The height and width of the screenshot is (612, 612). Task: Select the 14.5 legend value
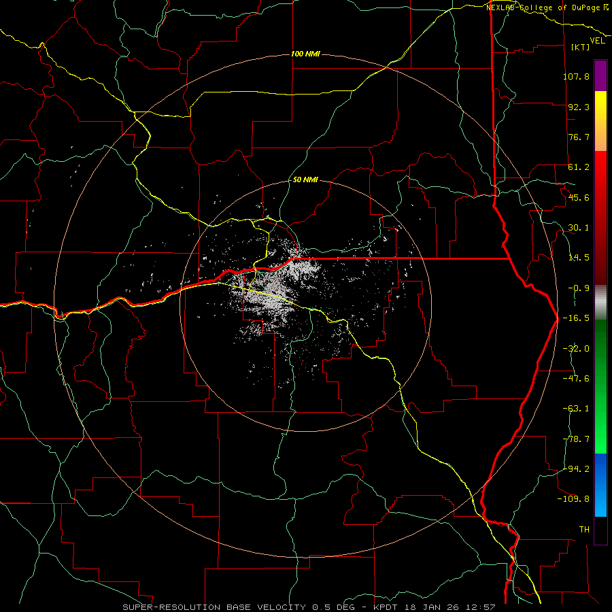click(579, 258)
